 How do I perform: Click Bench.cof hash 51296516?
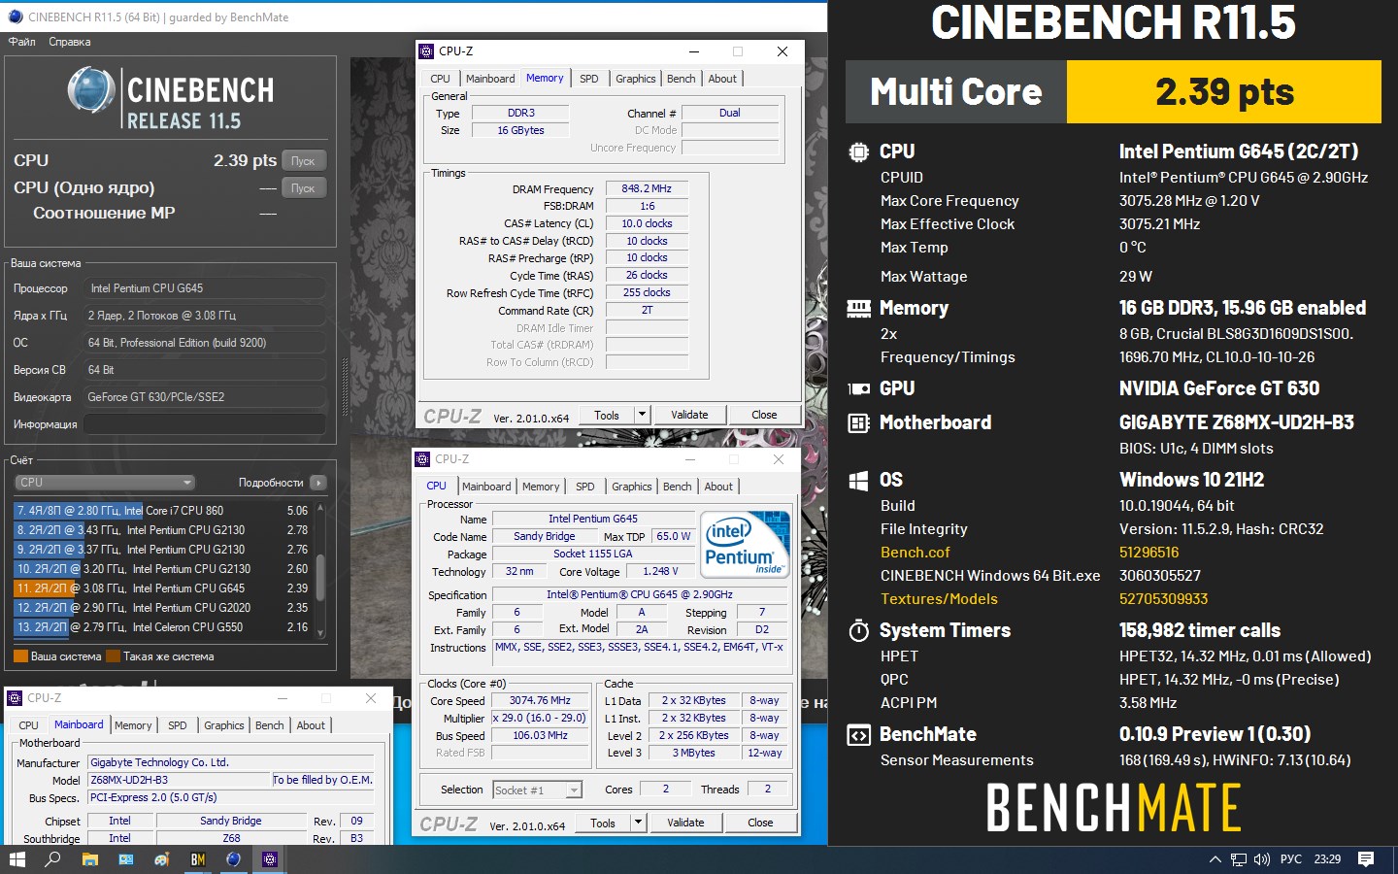pyautogui.click(x=1148, y=553)
